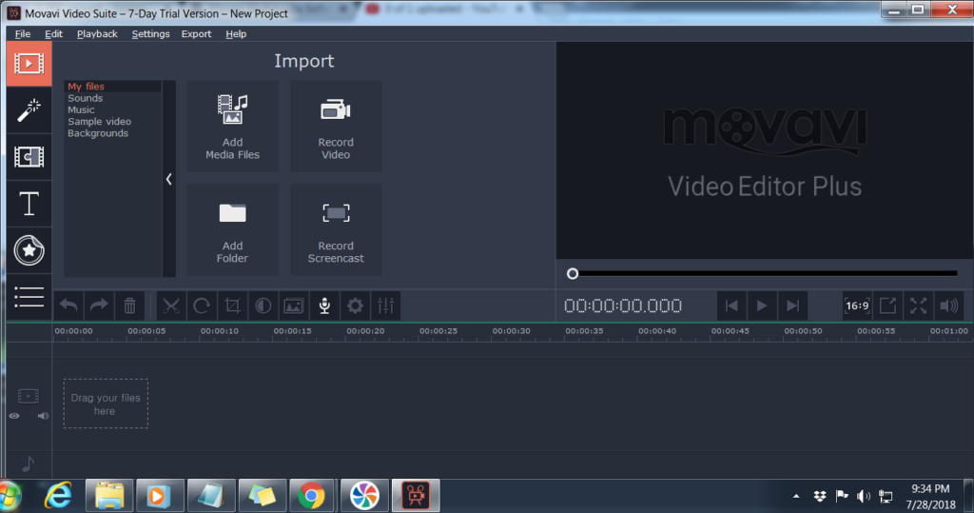Screen dimensions: 974x513
Task: Click the preview seek bar handle
Action: [x=573, y=273]
